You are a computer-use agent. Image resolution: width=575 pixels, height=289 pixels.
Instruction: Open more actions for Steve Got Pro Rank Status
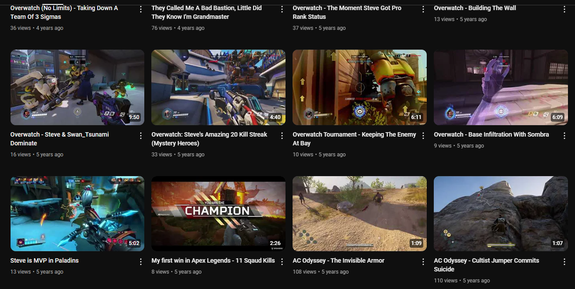tap(423, 9)
